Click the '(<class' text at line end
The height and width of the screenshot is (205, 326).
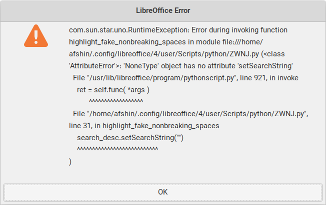point(273,54)
